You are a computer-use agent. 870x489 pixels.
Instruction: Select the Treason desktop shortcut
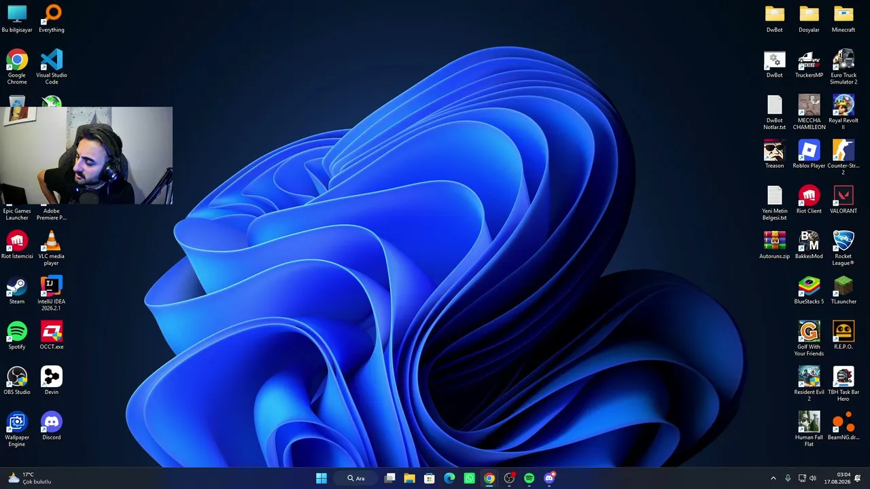(774, 155)
